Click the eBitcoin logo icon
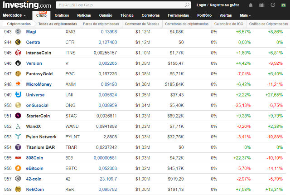This screenshot has width=290, height=195. point(18,168)
